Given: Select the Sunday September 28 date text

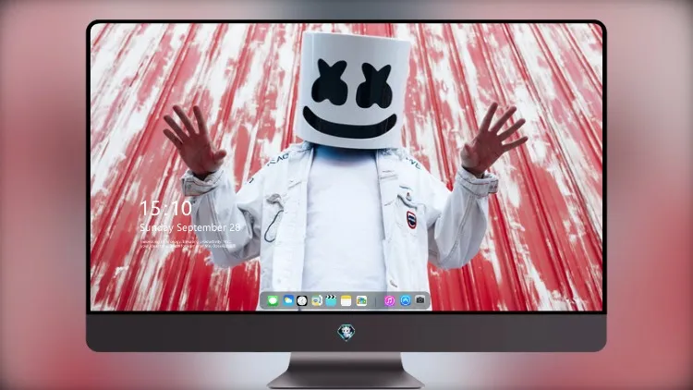Looking at the screenshot, I should 189,227.
